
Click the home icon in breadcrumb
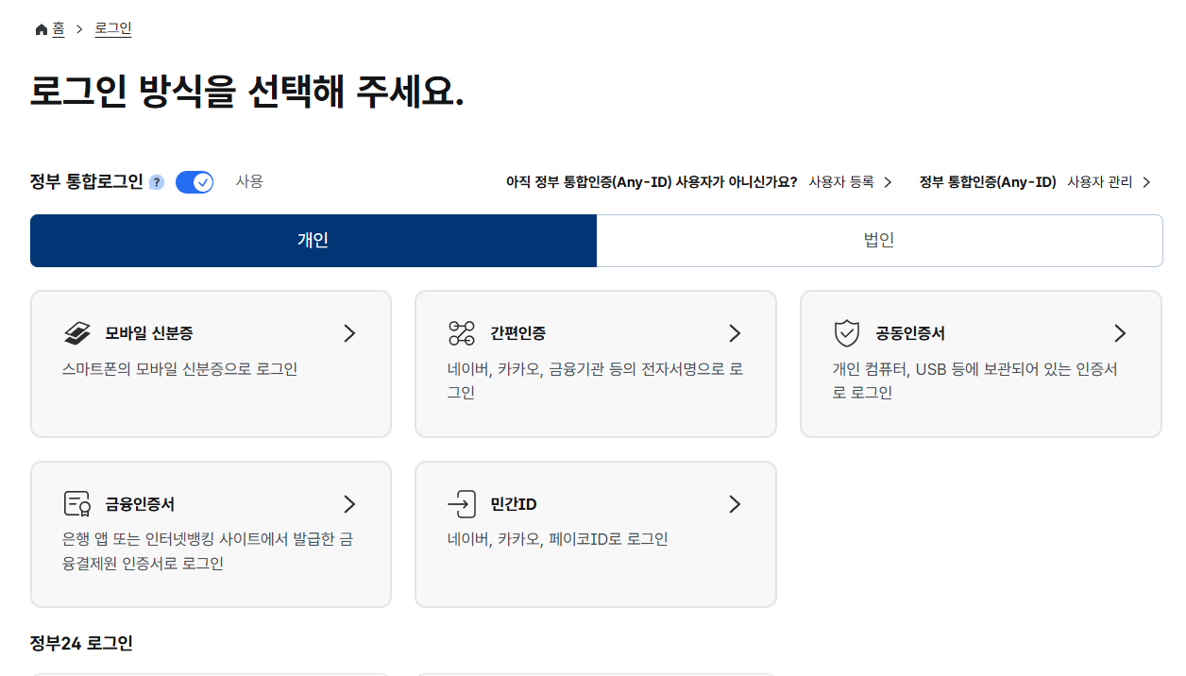41,29
